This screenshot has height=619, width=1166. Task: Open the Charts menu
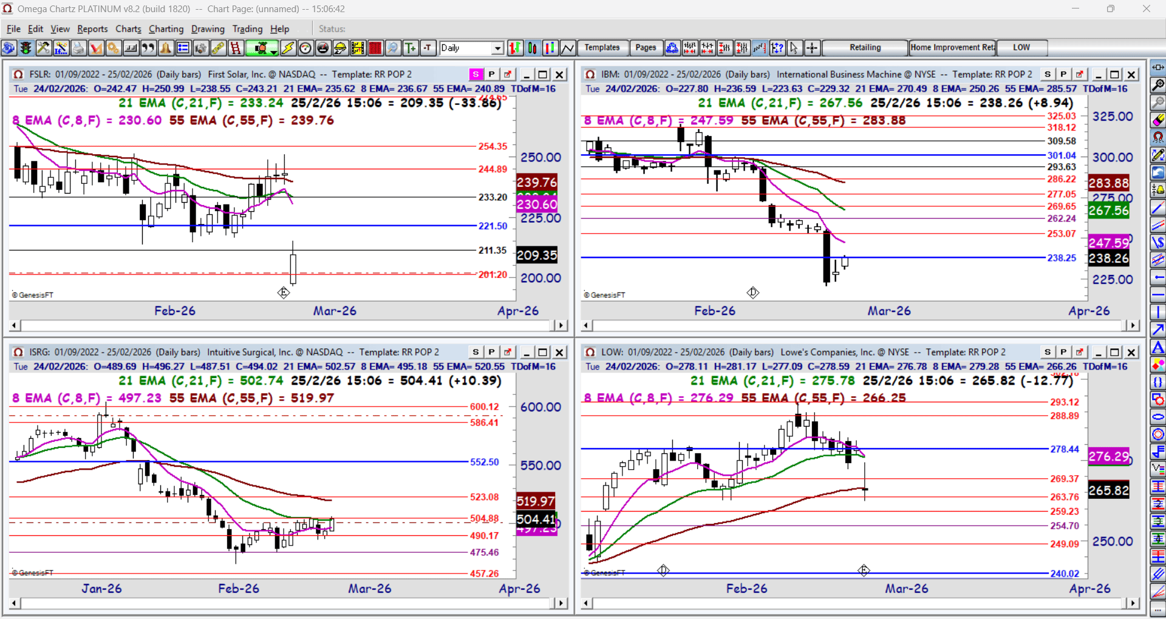coord(128,29)
